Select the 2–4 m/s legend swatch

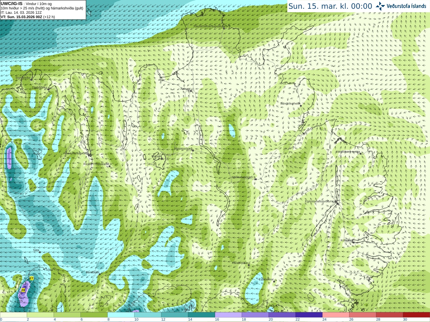(x=40, y=315)
